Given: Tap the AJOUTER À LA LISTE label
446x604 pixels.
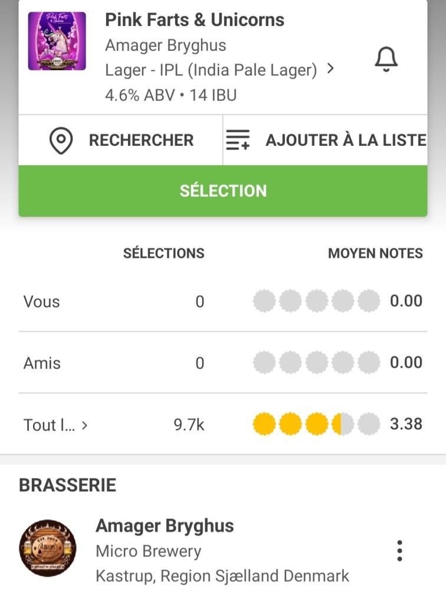Looking at the screenshot, I should click(346, 141).
